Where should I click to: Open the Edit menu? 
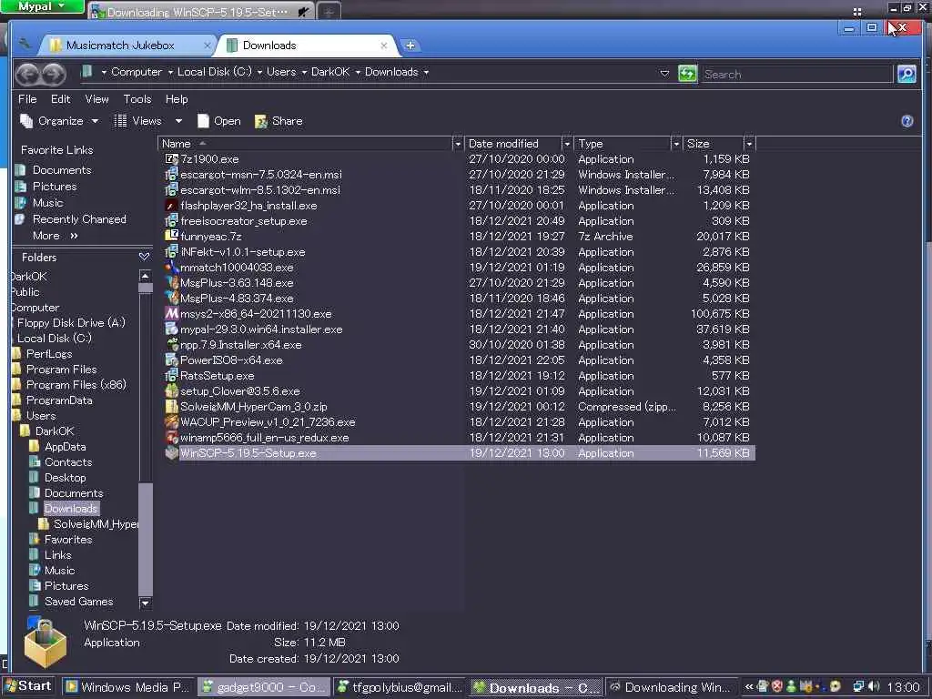point(61,99)
